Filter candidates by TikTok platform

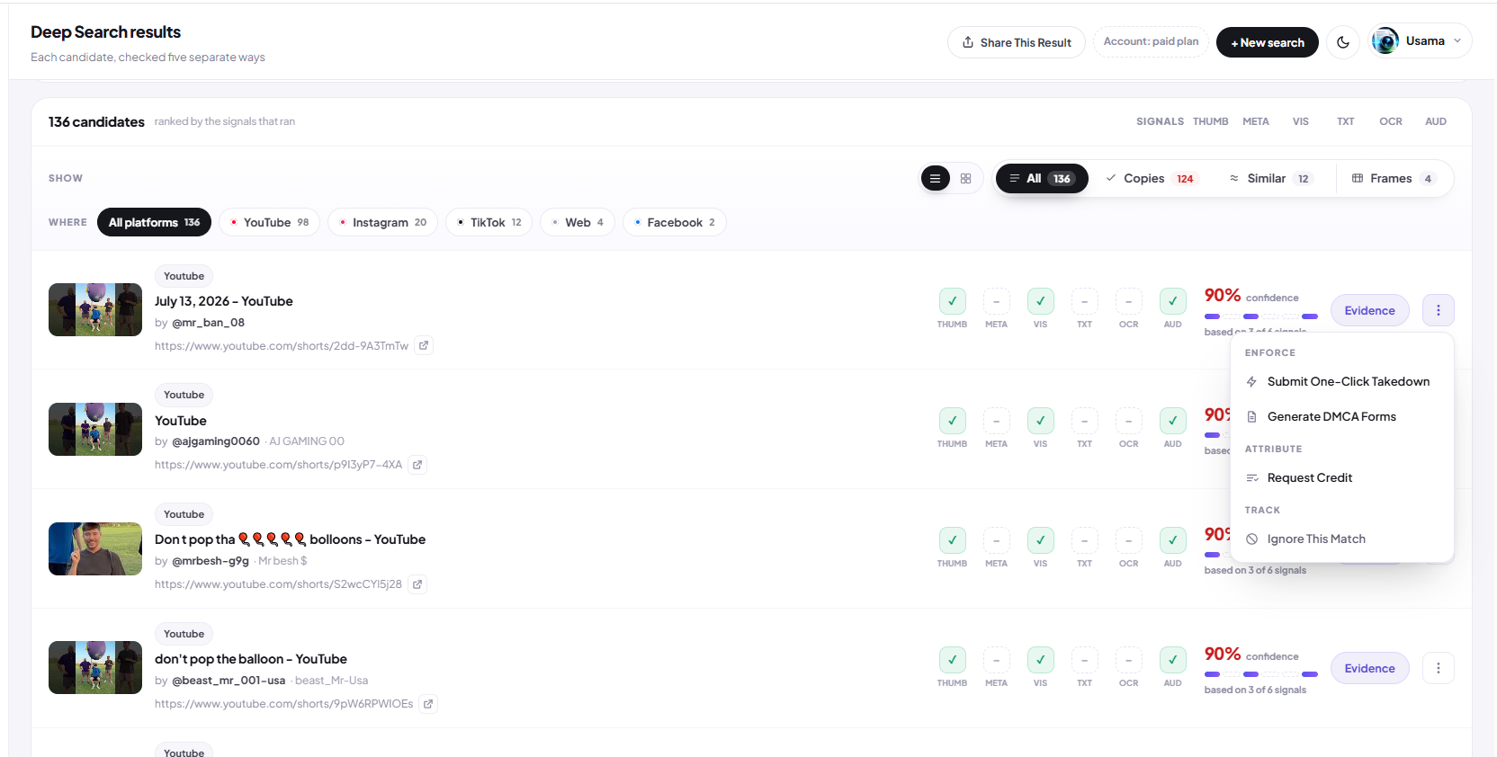click(489, 222)
